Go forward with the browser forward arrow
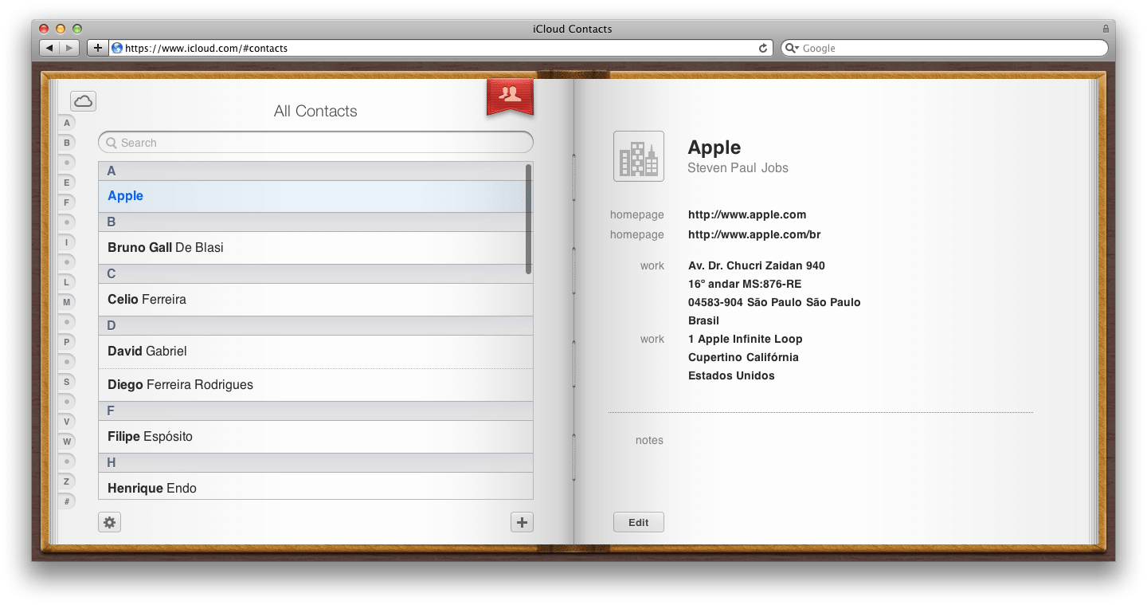1147x605 pixels. point(70,48)
